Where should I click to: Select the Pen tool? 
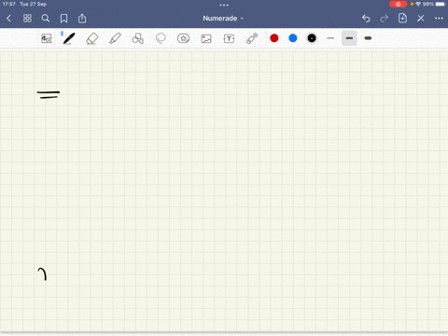tap(69, 38)
